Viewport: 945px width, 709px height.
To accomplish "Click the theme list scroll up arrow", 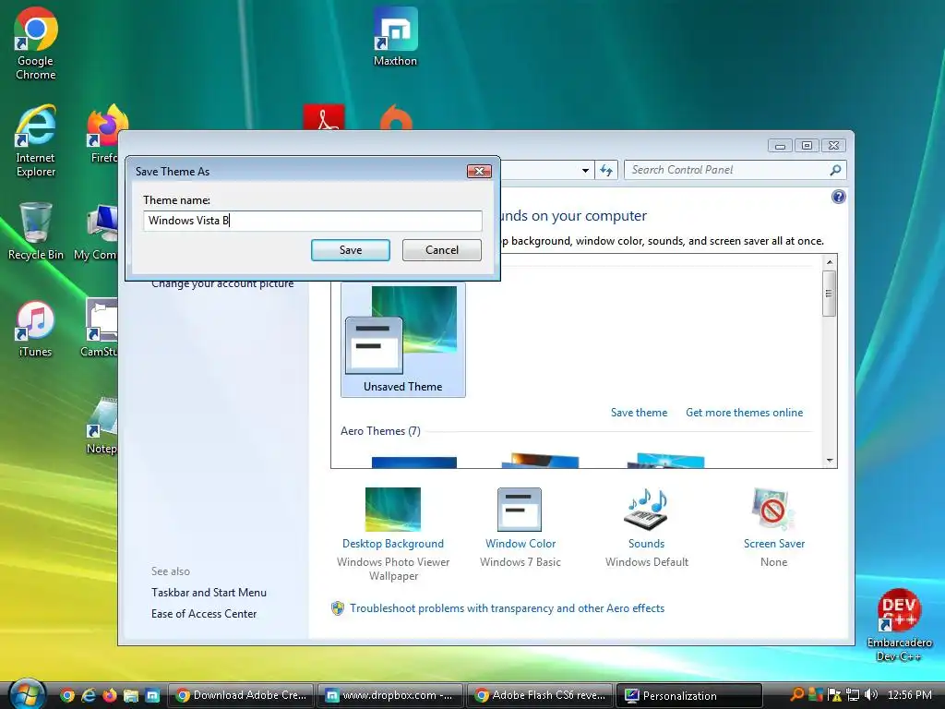I will pos(830,261).
